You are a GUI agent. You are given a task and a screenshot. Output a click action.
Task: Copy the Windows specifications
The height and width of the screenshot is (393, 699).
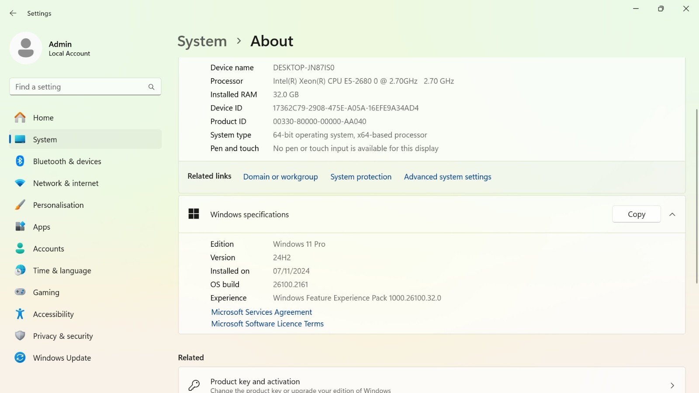637,214
